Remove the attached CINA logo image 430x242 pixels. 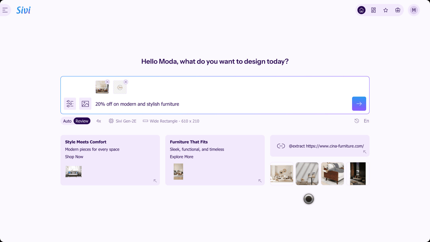(126, 82)
